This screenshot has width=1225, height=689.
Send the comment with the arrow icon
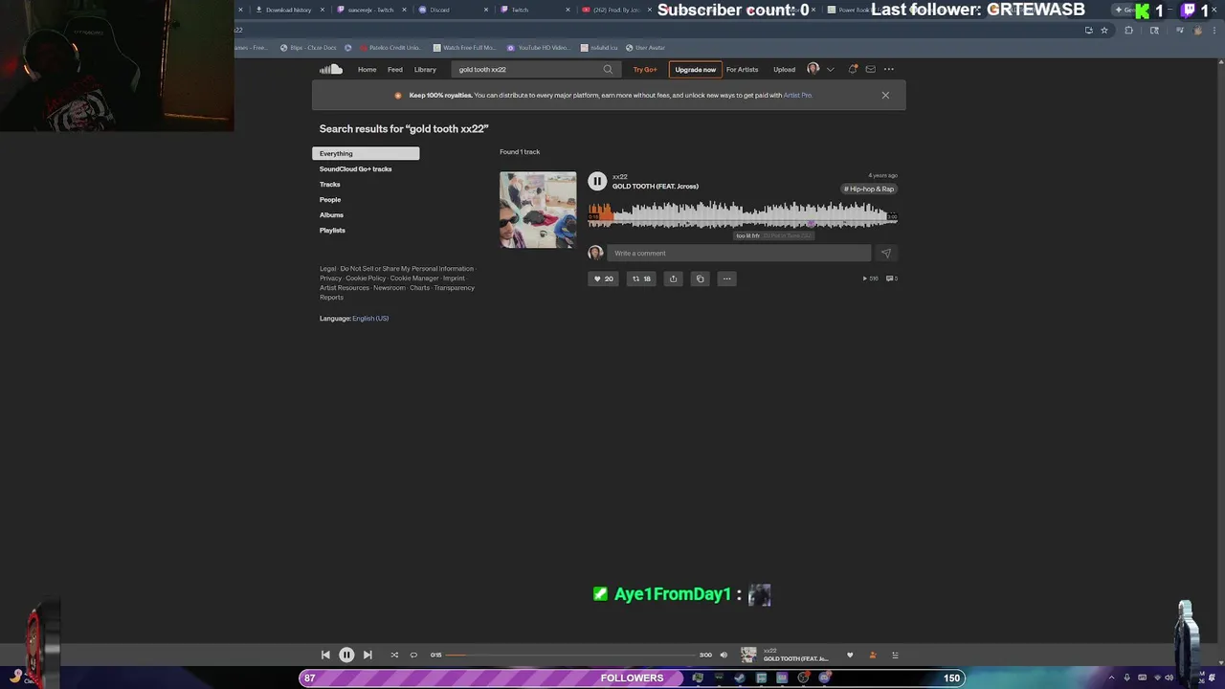coord(885,253)
